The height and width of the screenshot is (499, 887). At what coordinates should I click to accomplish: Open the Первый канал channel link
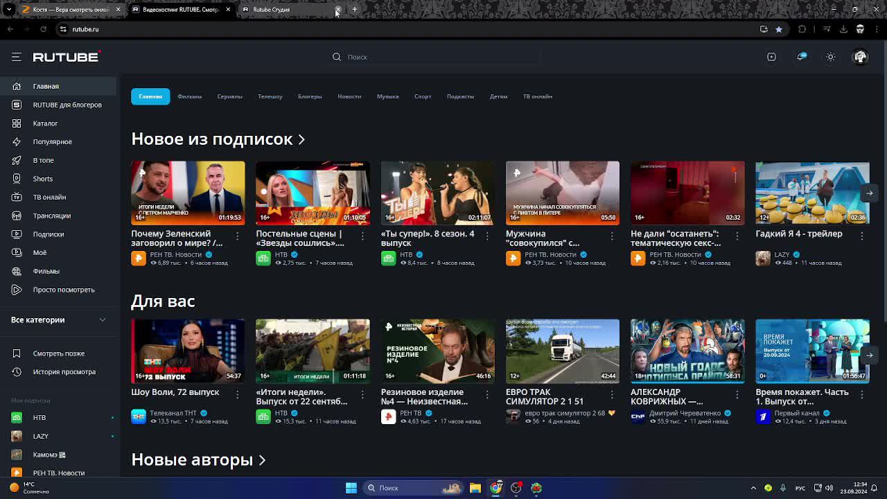[x=797, y=413]
